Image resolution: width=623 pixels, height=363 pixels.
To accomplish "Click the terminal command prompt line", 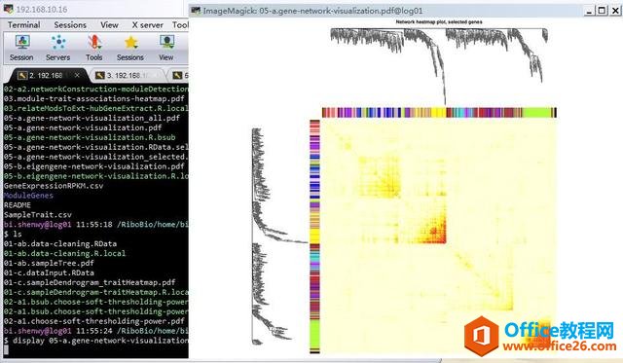I will (95, 341).
